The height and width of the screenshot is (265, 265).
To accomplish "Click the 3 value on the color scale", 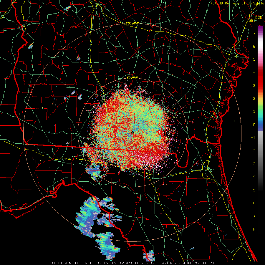I will click(254, 85).
